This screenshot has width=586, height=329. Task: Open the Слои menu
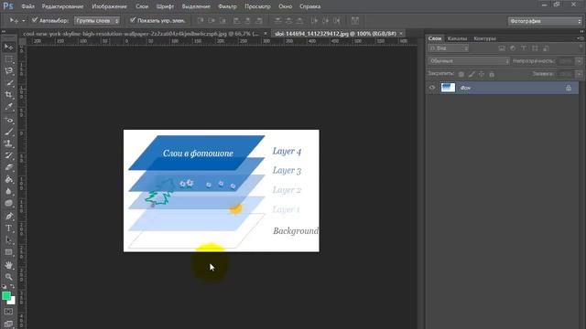[x=142, y=6]
